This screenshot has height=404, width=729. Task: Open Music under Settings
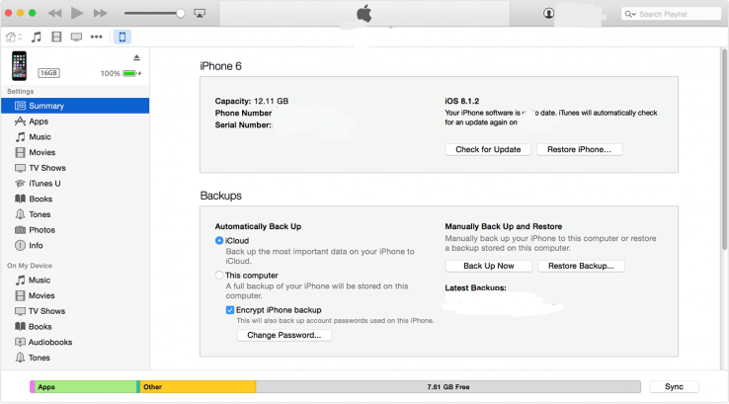click(x=75, y=136)
